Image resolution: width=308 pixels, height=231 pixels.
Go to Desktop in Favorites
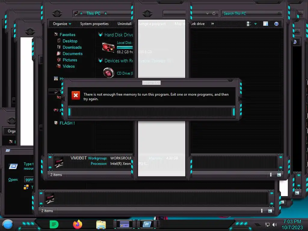pyautogui.click(x=70, y=41)
